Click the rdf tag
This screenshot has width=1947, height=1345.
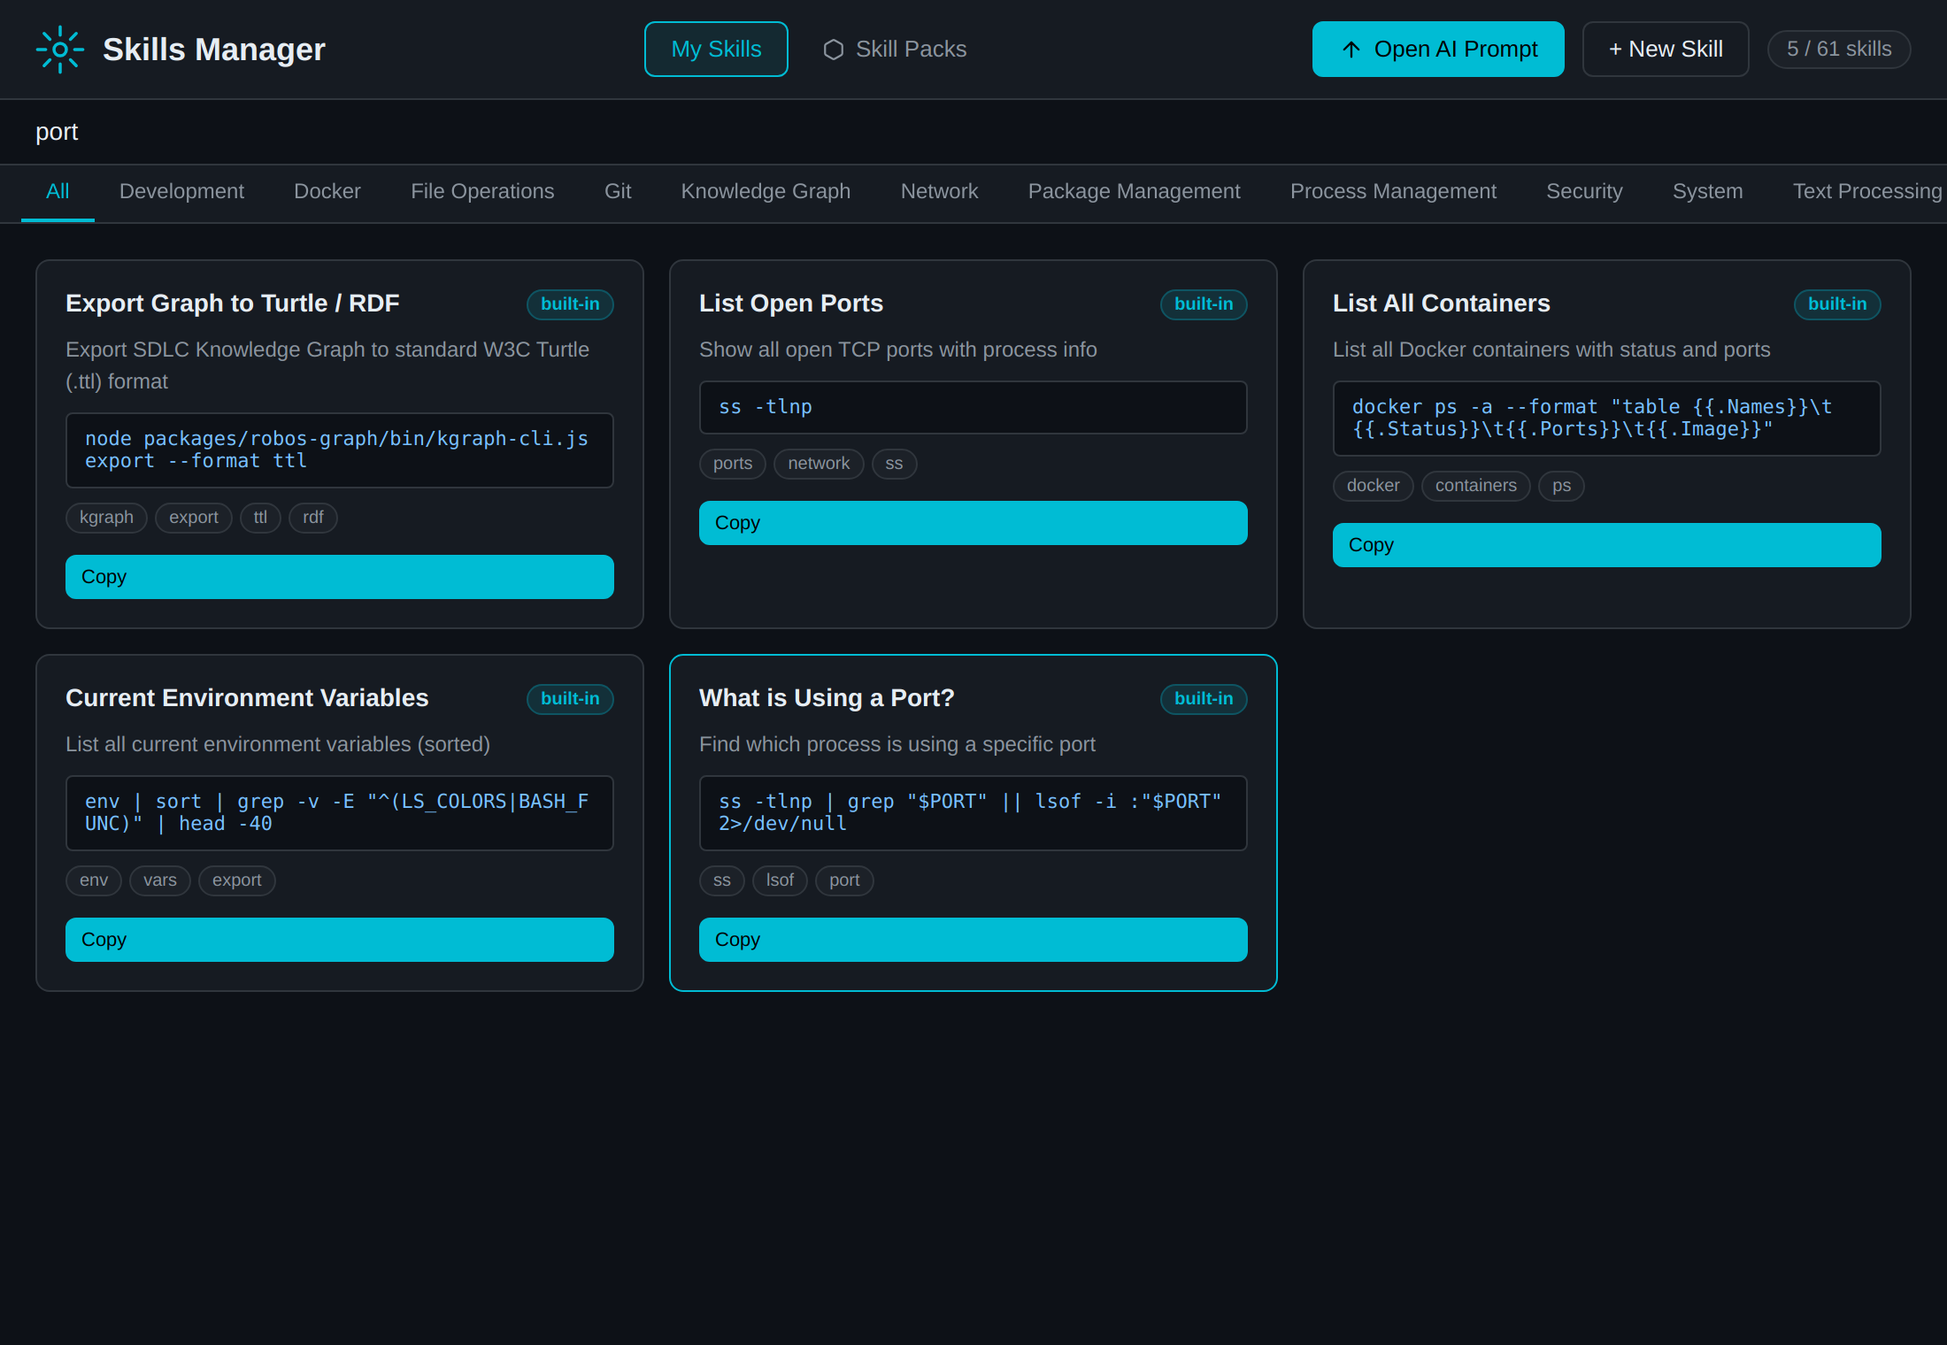point(313,518)
